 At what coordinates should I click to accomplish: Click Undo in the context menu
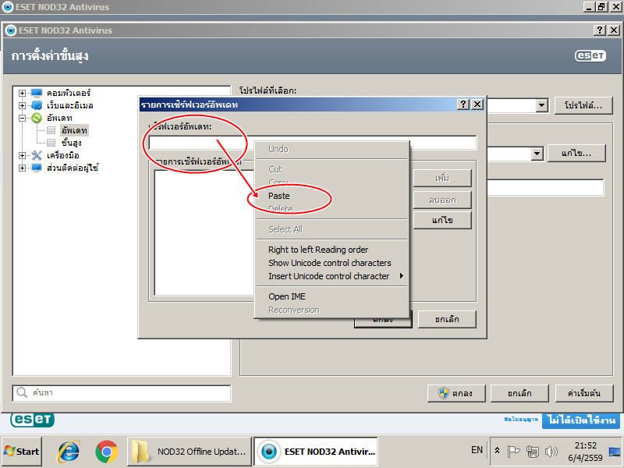(x=332, y=149)
